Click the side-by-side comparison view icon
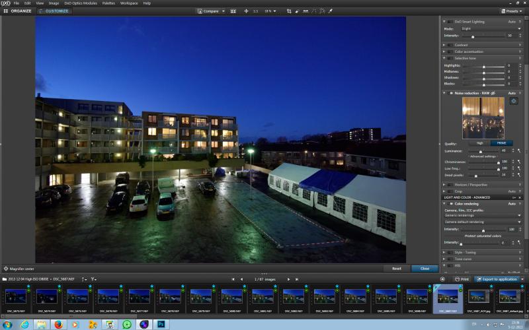The image size is (529, 330). (233, 11)
